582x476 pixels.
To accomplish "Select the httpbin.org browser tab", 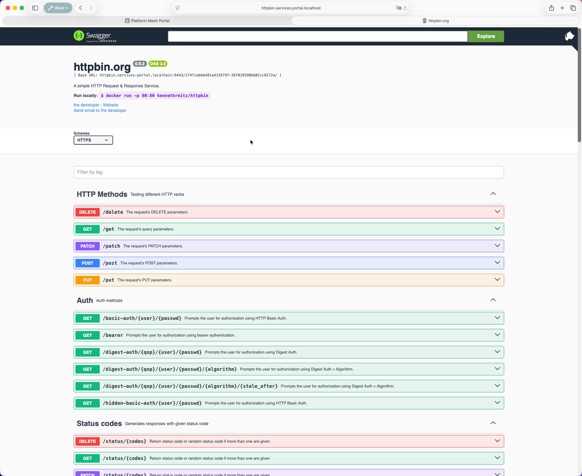I will pos(435,21).
